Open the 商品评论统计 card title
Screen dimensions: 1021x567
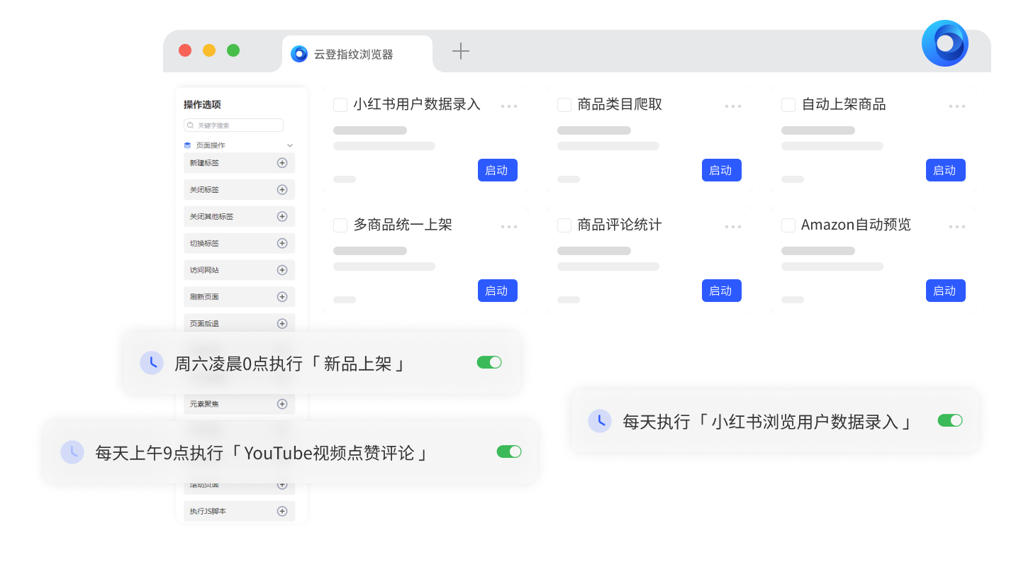click(x=620, y=225)
